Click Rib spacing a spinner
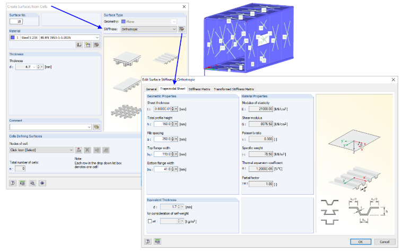The width and height of the screenshot is (403, 252). [173, 139]
